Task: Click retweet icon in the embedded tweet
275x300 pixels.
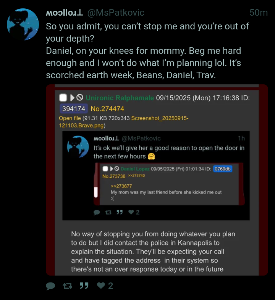Action: 107,213
